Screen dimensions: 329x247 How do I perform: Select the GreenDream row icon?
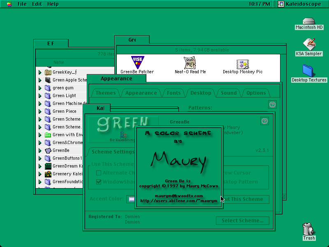(x=48, y=166)
